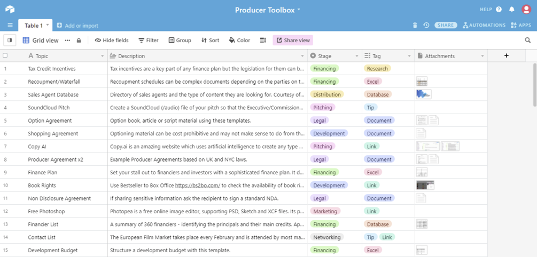Open Automations panel

point(484,25)
